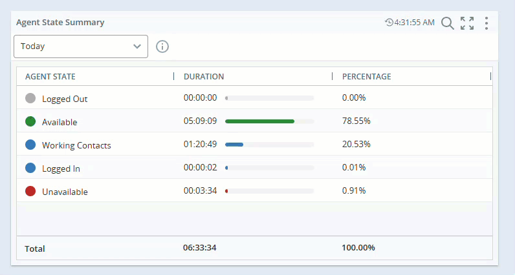Click the Working Contacts duration bar
Screen dimensions: 515x275
coord(235,145)
